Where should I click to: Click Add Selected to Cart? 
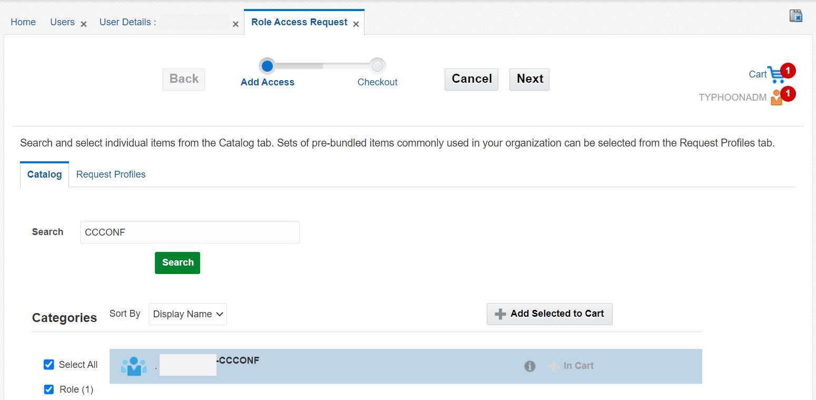pos(549,314)
